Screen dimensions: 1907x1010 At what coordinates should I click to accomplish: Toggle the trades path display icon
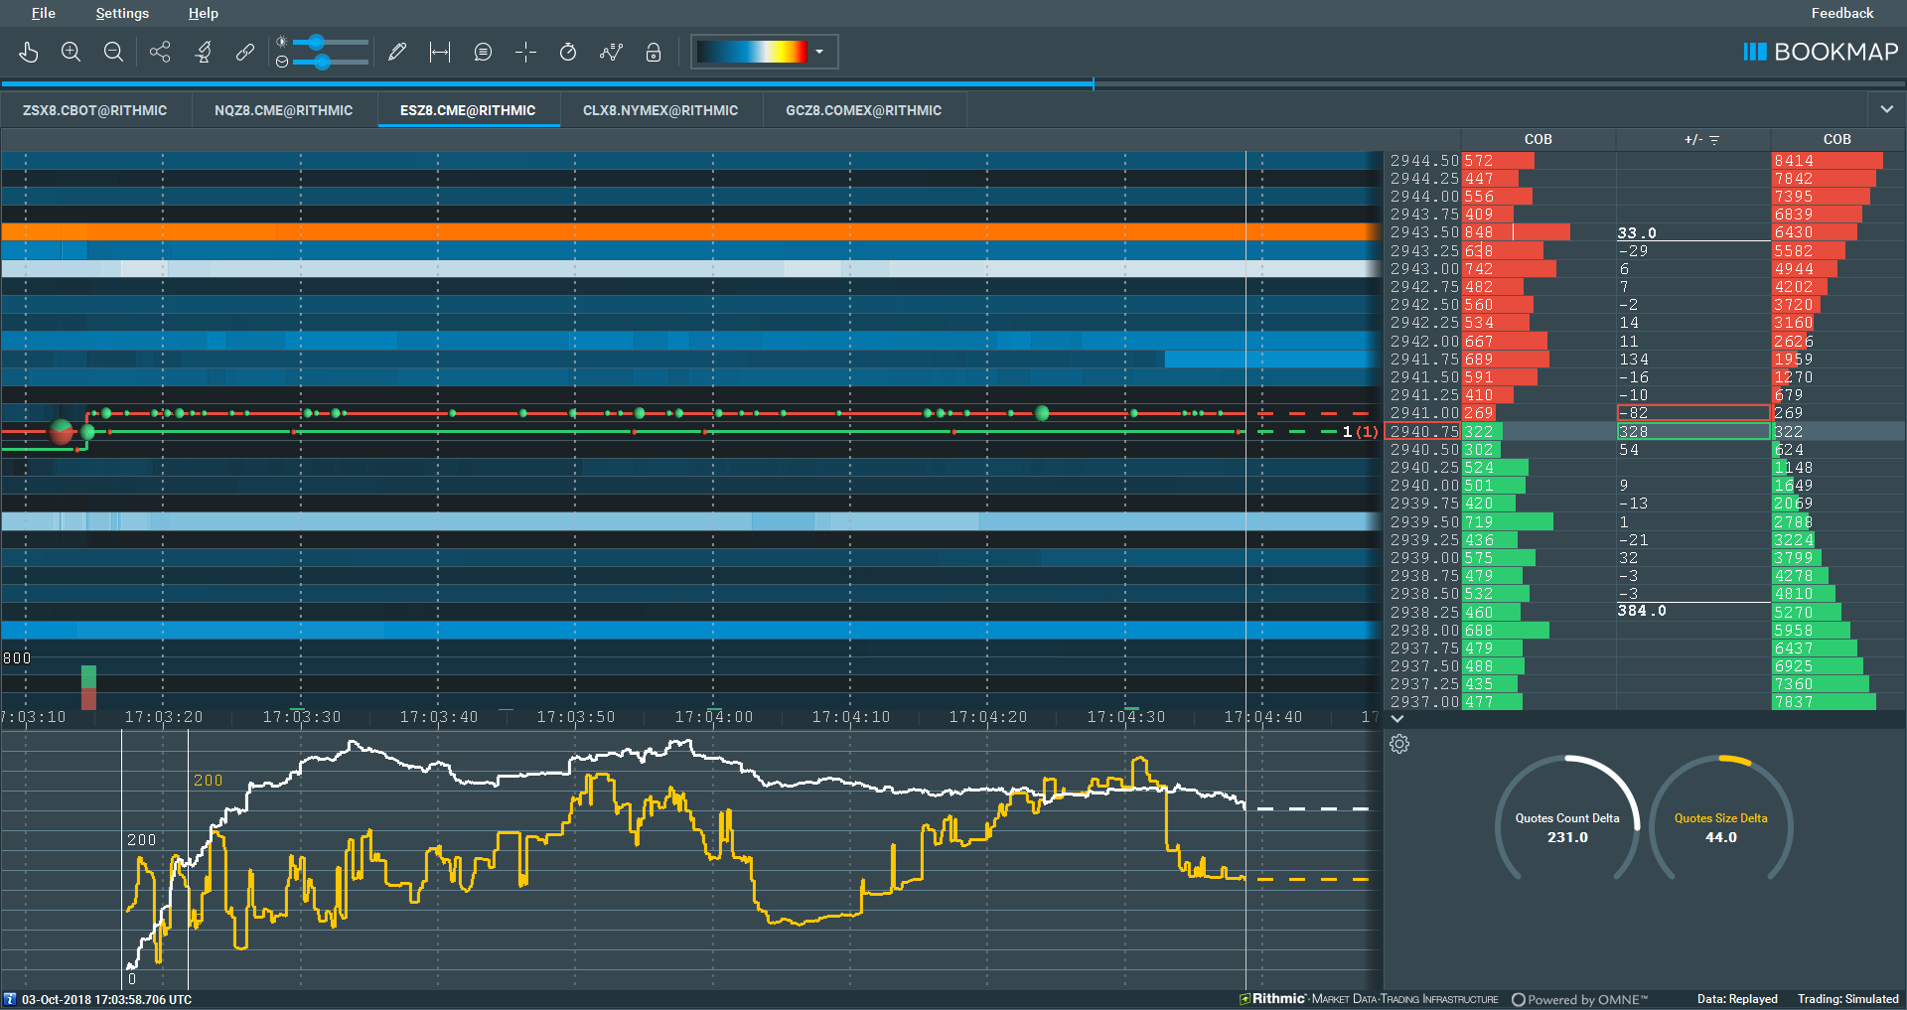(x=611, y=52)
